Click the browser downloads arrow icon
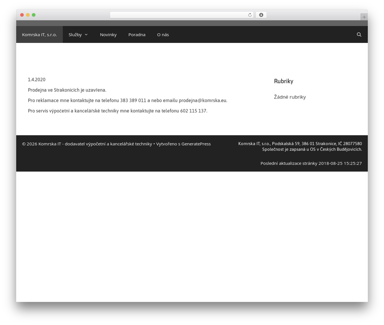This screenshot has width=384, height=325. pyautogui.click(x=261, y=15)
